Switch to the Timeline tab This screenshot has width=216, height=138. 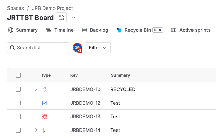point(60,30)
